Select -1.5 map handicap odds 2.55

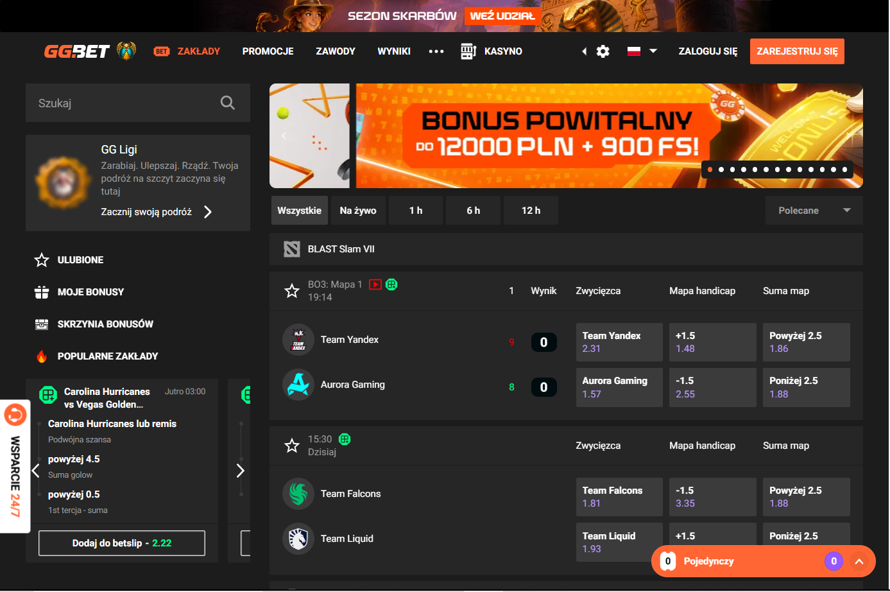pyautogui.click(x=713, y=387)
